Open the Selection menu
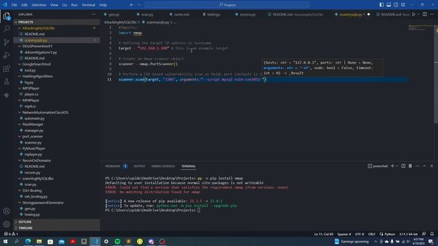Image resolution: width=438 pixels, height=246 pixels. 39,5
